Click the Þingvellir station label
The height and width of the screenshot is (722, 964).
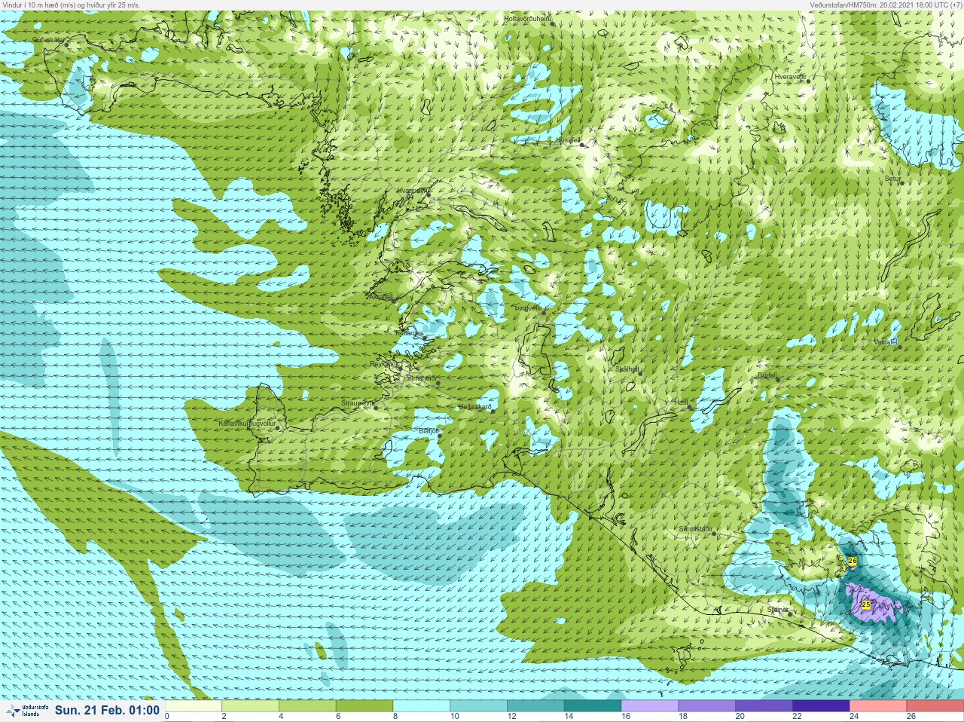point(528,308)
